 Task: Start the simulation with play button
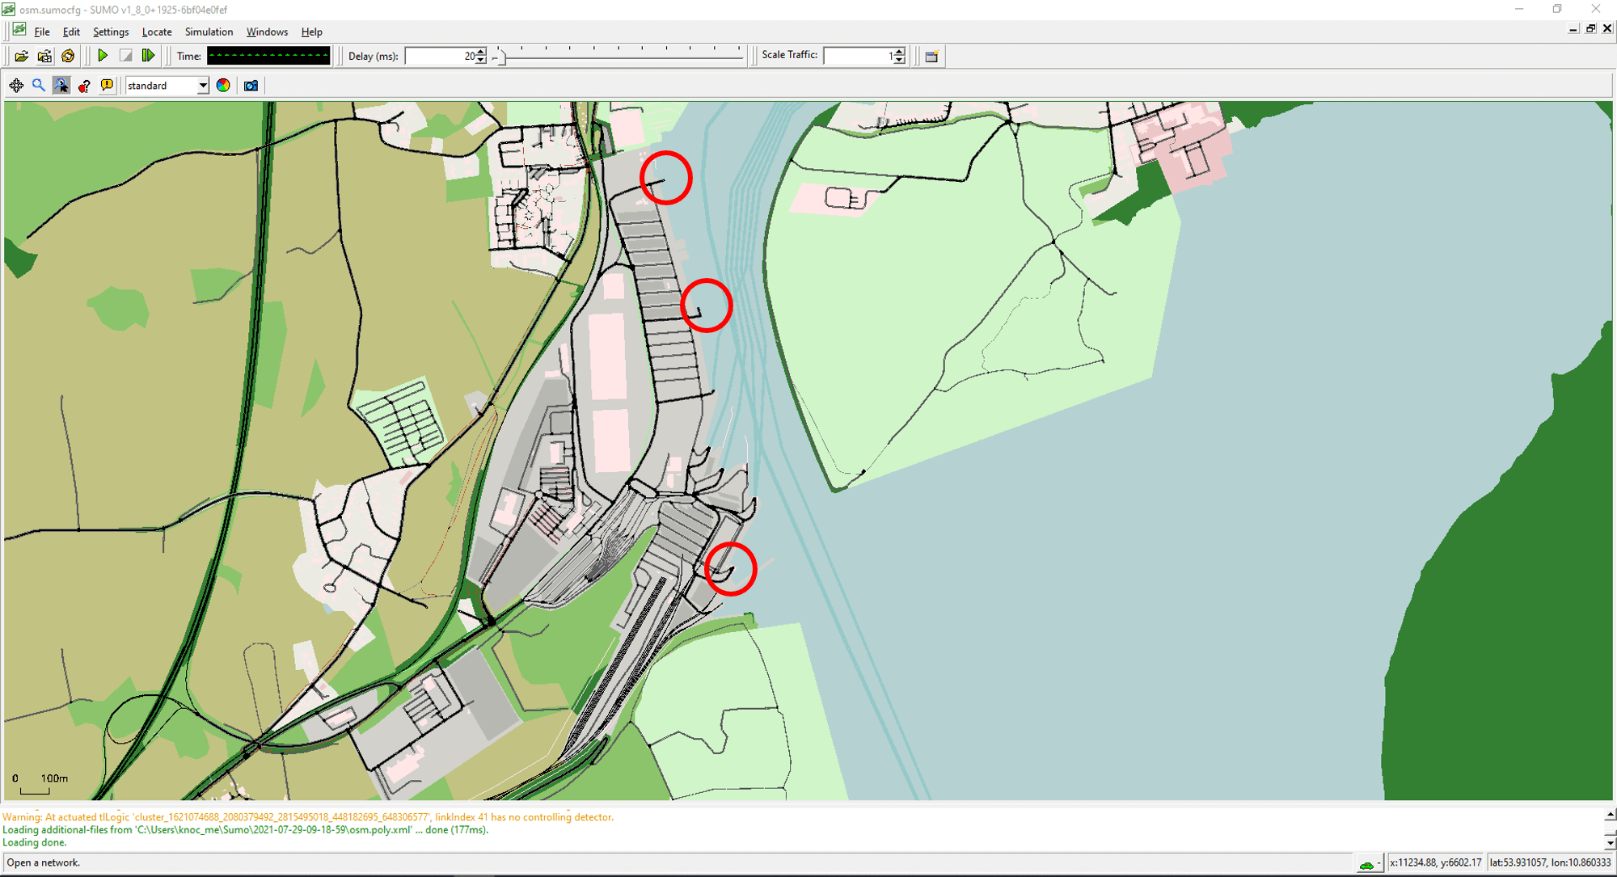(x=103, y=56)
